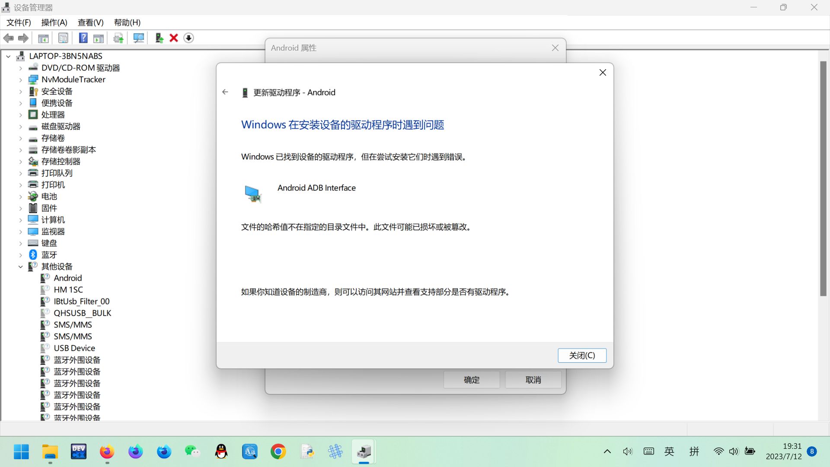
Task: Expand the 打印队列 category
Action: [20, 173]
